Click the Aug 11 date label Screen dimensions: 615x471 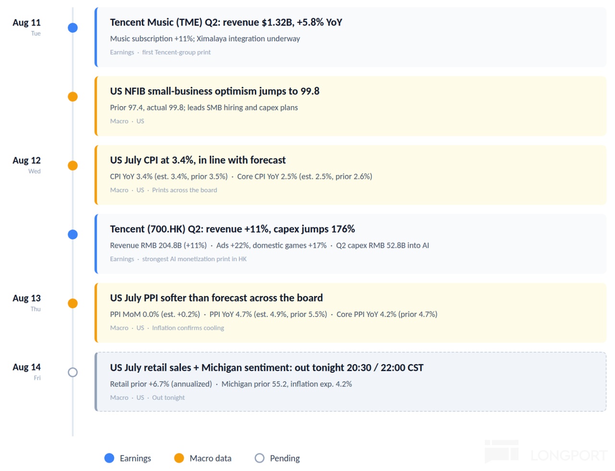[26, 23]
